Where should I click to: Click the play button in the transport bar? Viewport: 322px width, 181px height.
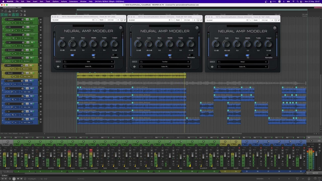tap(14, 179)
